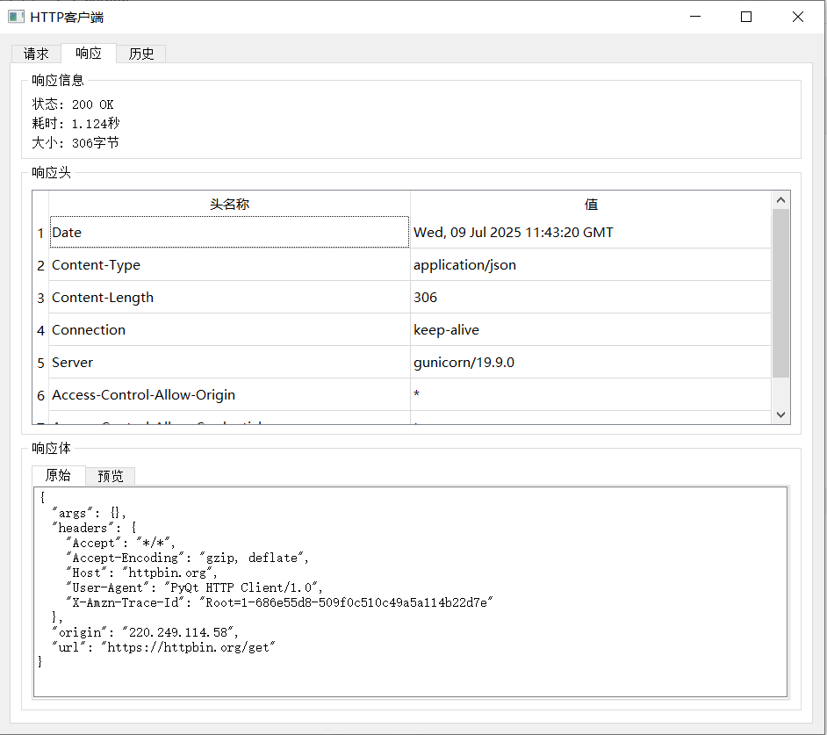827x735 pixels.
Task: Click the 大小: 306字节 label
Action: pyautogui.click(x=76, y=143)
